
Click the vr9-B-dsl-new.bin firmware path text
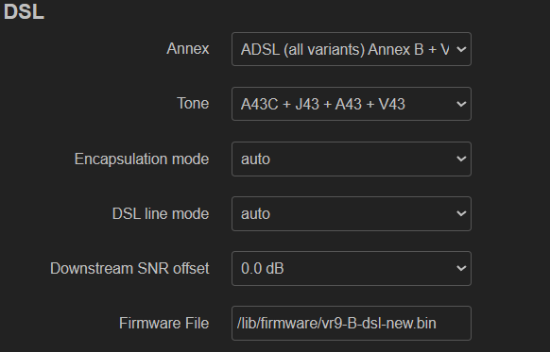[336, 324]
